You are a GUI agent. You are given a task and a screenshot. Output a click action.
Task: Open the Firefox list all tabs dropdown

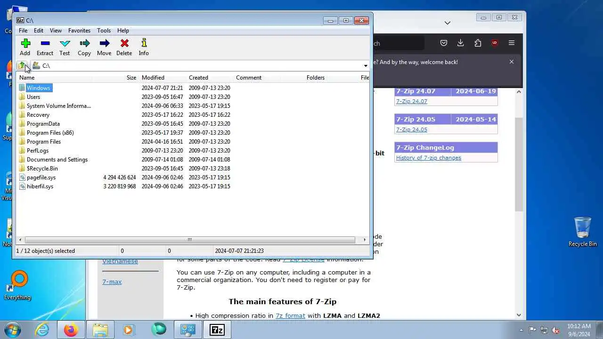click(x=448, y=23)
